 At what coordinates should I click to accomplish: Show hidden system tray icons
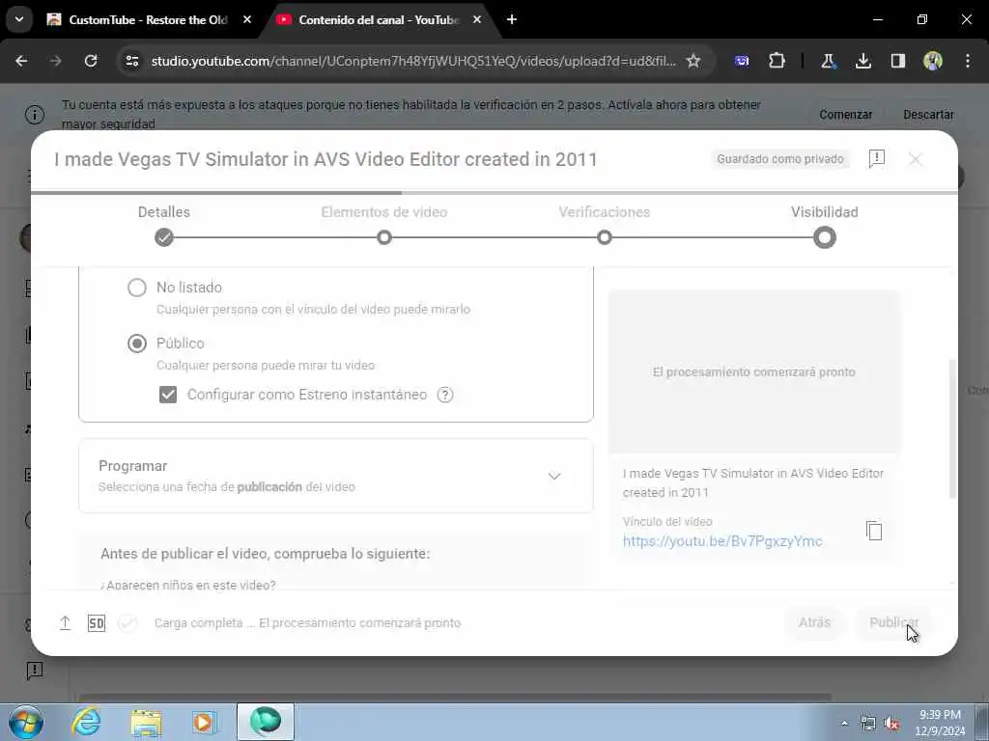(844, 723)
